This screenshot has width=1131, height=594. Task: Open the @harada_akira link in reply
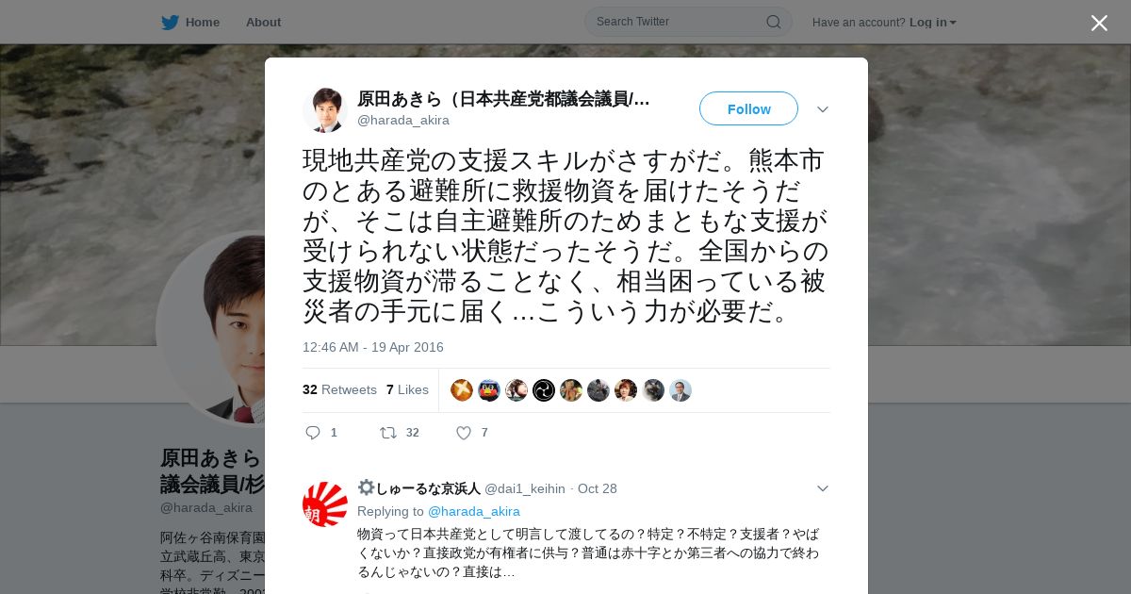[x=474, y=511]
